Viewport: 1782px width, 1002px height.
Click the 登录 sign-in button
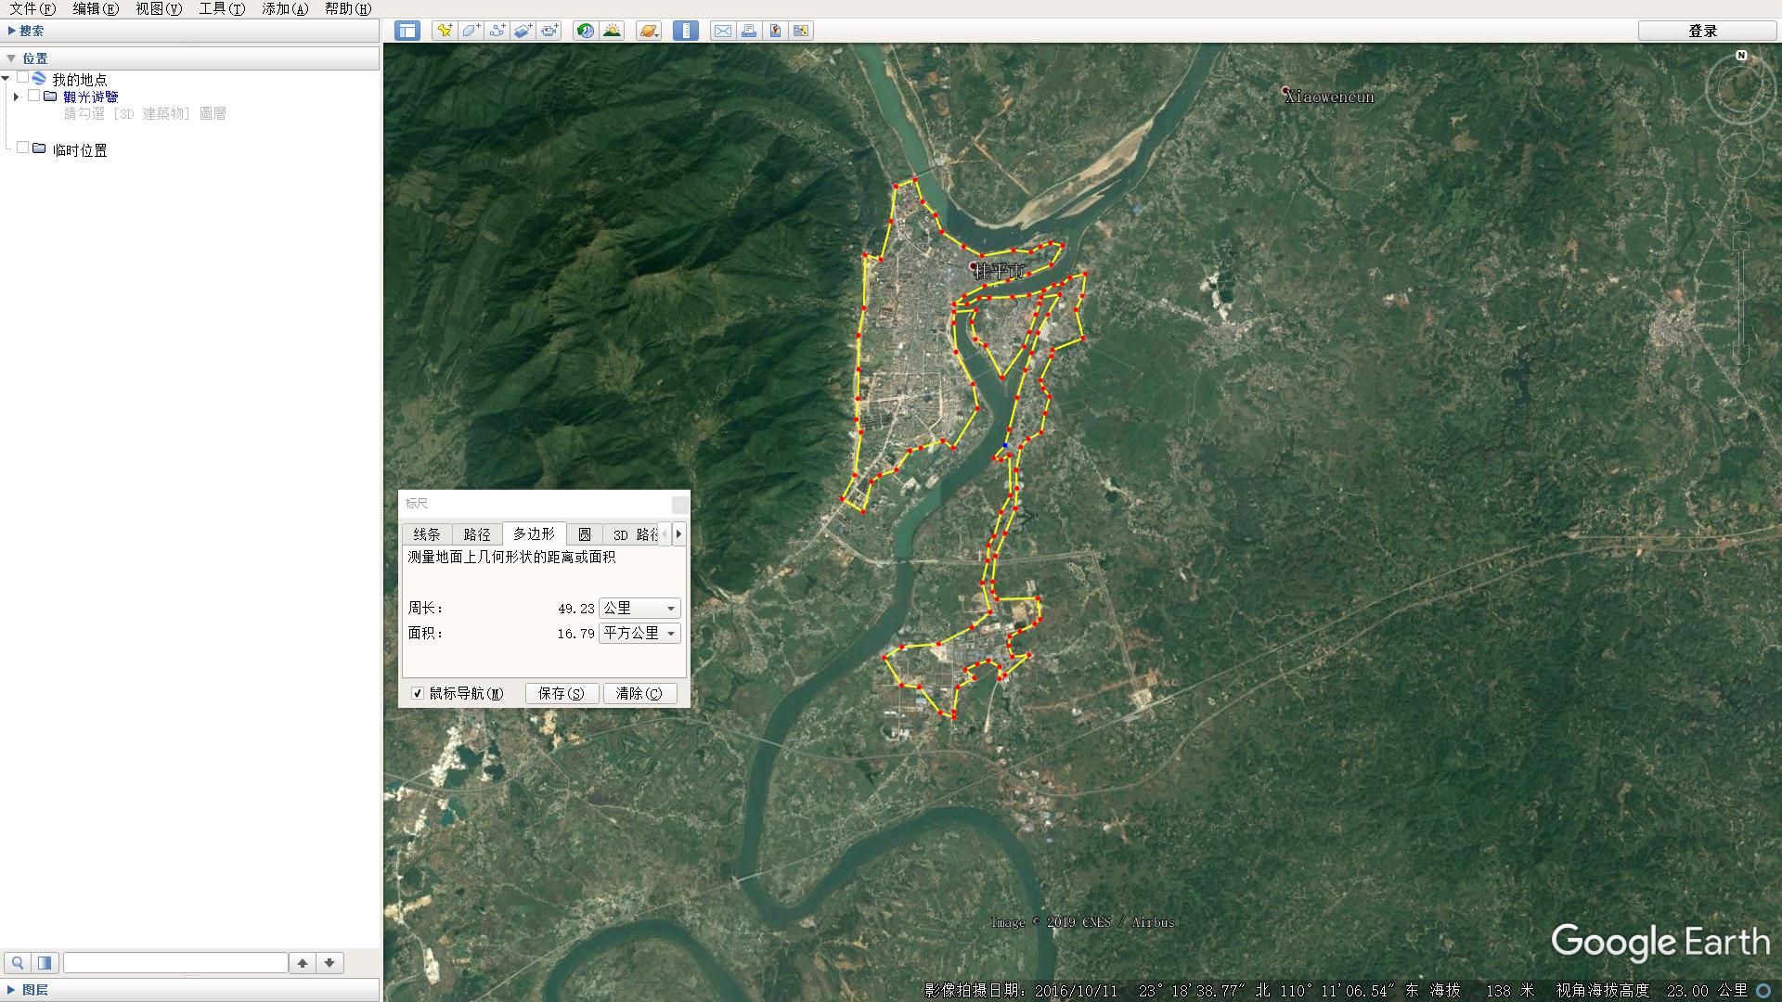point(1702,31)
